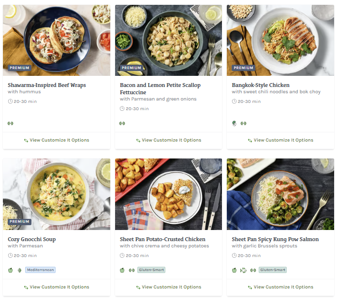Select the Gluten-Smart tag on Potato-Crusted Chicken
This screenshot has width=338, height=302.
[x=151, y=270]
